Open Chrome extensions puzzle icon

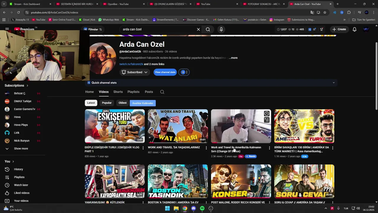click(349, 12)
